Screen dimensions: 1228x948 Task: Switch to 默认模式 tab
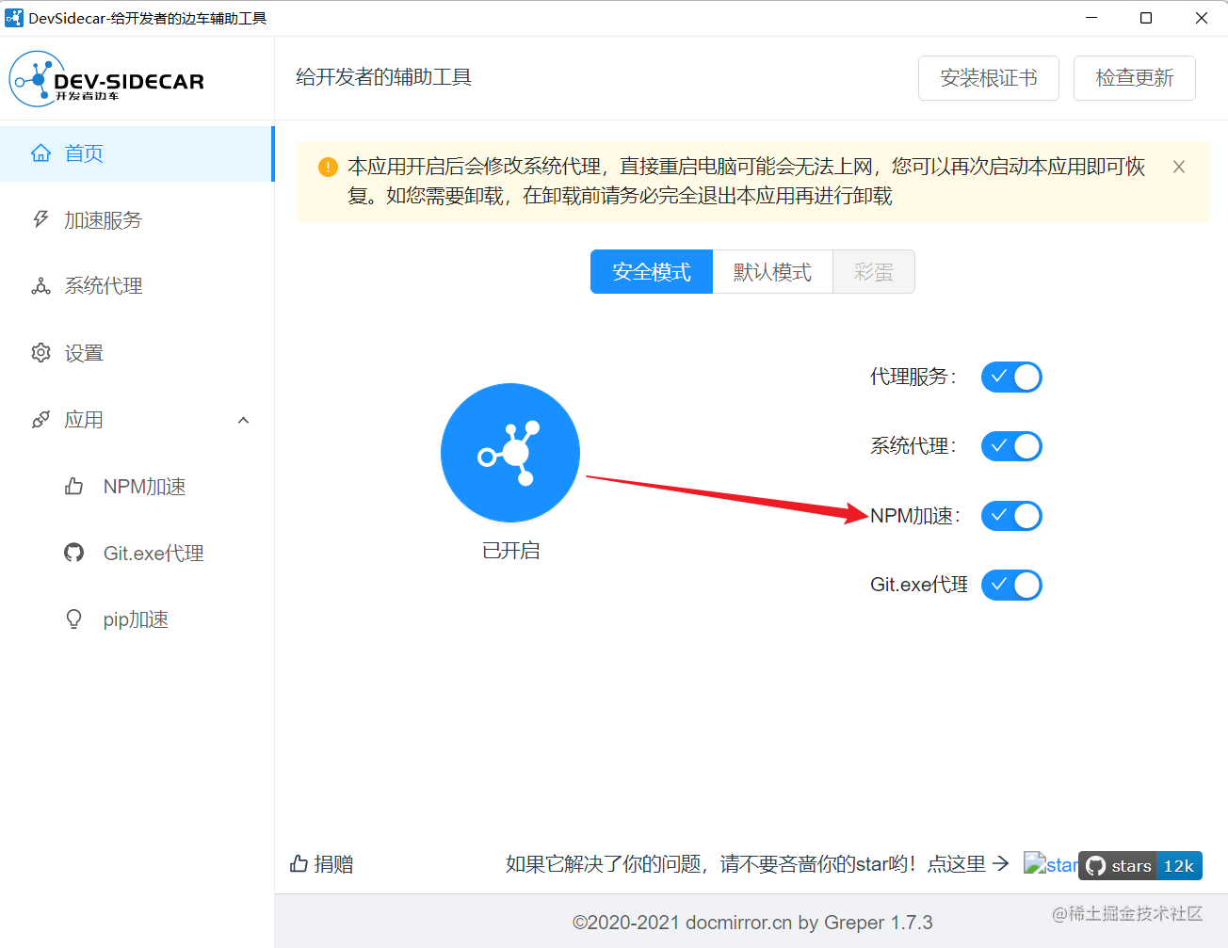(x=772, y=272)
